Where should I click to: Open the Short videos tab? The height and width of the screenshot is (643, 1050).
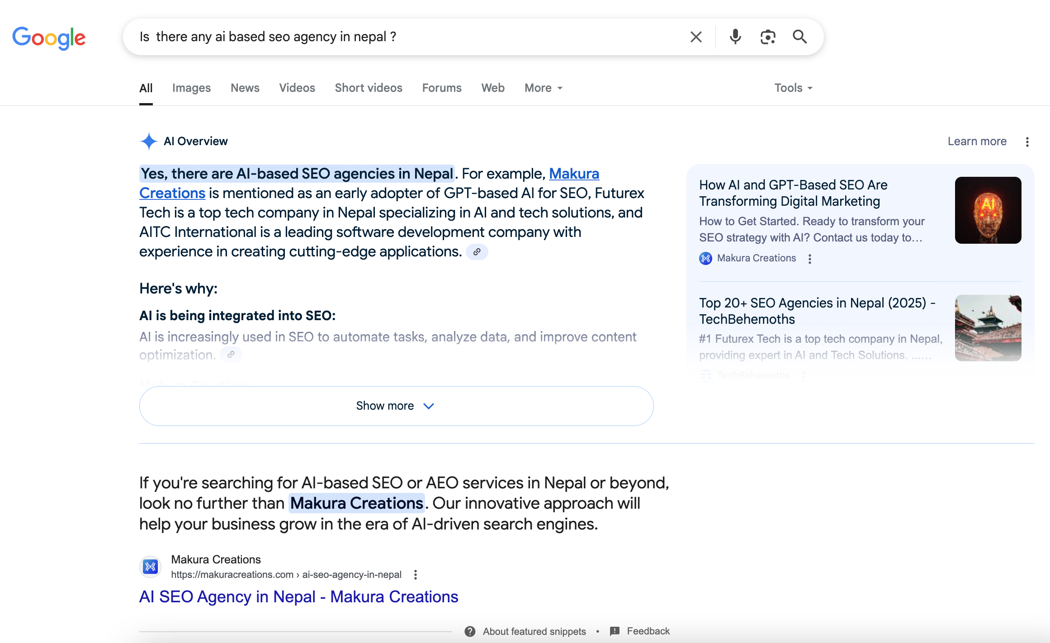(369, 88)
